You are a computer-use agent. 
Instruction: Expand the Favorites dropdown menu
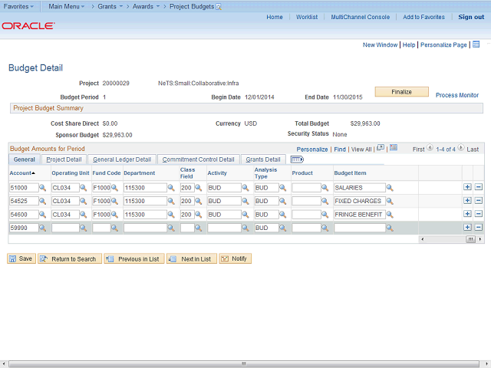(19, 5)
